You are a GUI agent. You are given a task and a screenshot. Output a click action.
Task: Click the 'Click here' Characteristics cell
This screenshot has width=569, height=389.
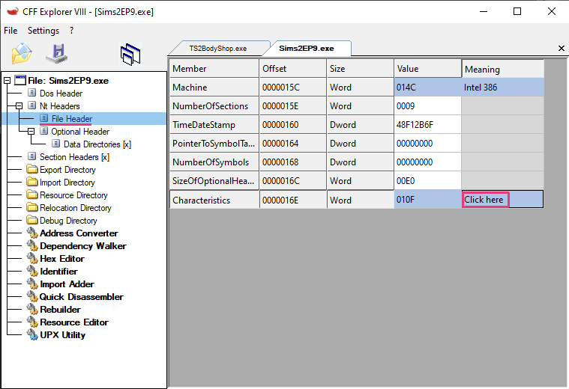[x=485, y=200]
